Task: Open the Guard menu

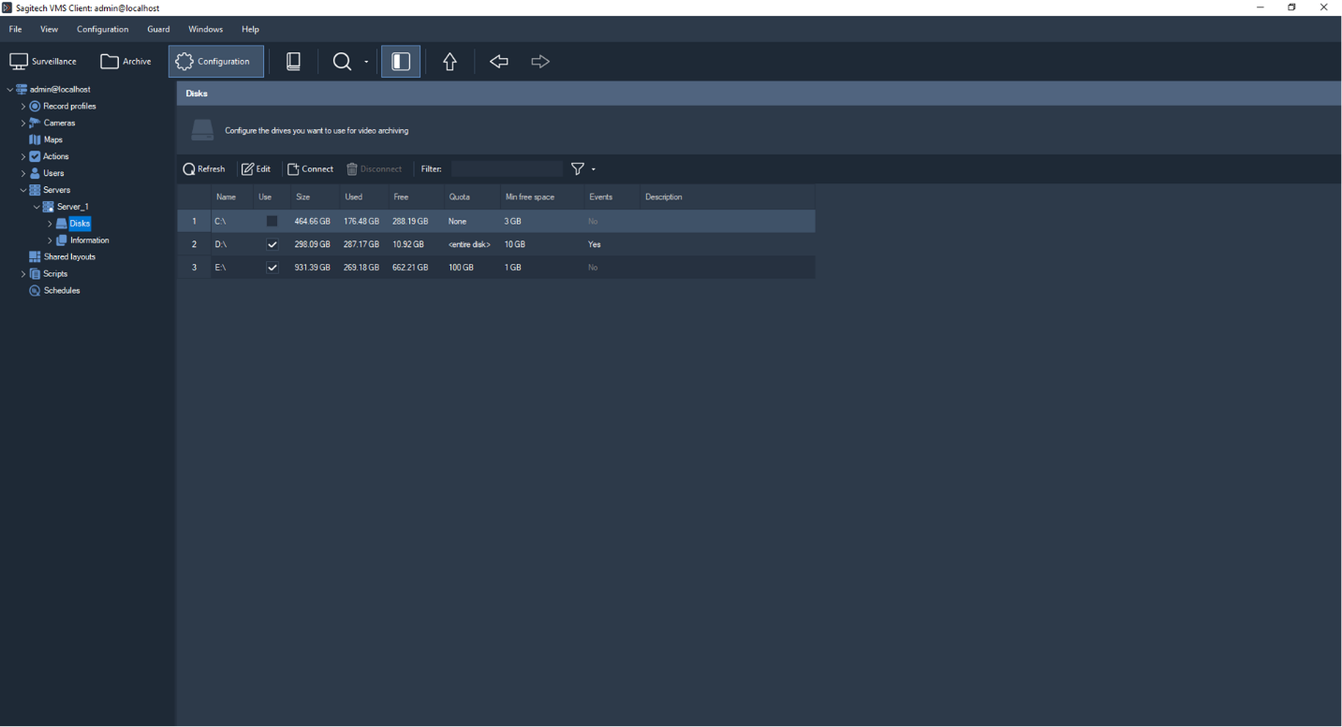Action: point(158,29)
